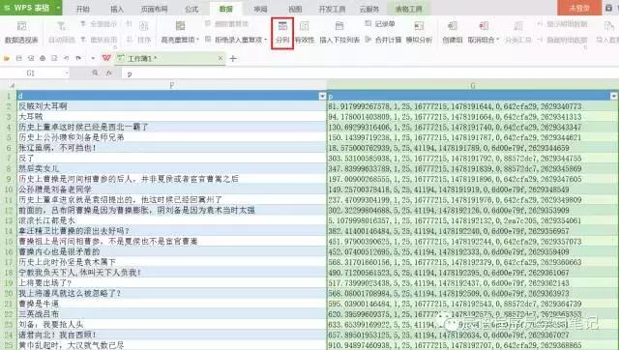The width and height of the screenshot is (619, 350).
Task: Click the plus to add new document tab
Action: [233, 58]
